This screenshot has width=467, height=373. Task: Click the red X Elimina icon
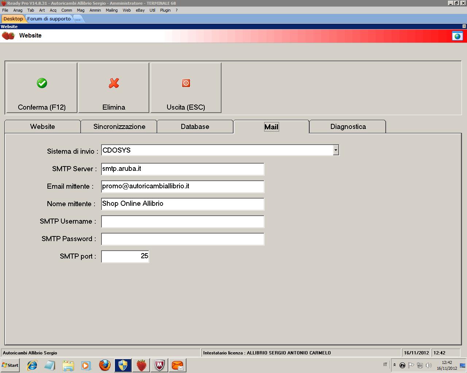click(x=114, y=83)
